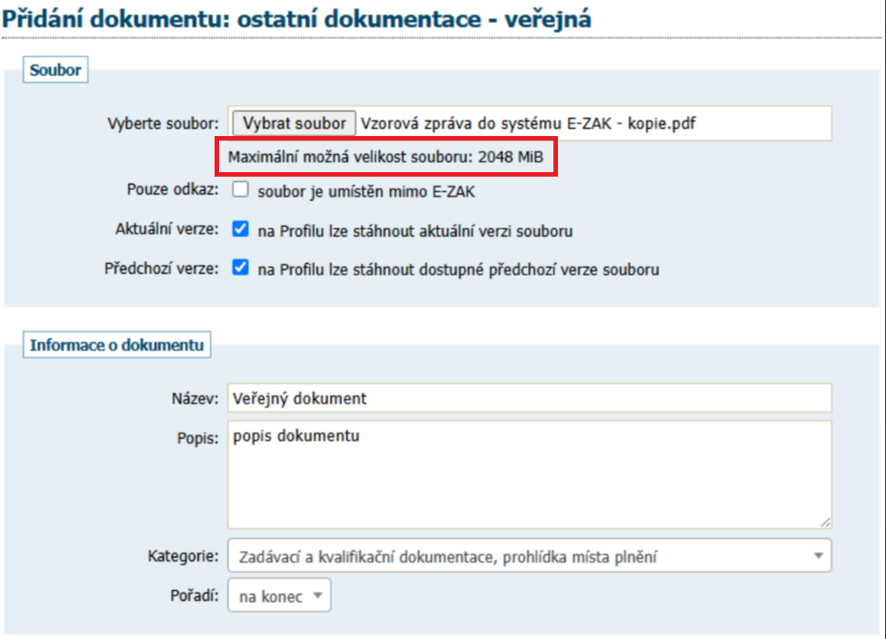This screenshot has height=639, width=886.
Task: Click the current version download label text
Action: point(415,231)
